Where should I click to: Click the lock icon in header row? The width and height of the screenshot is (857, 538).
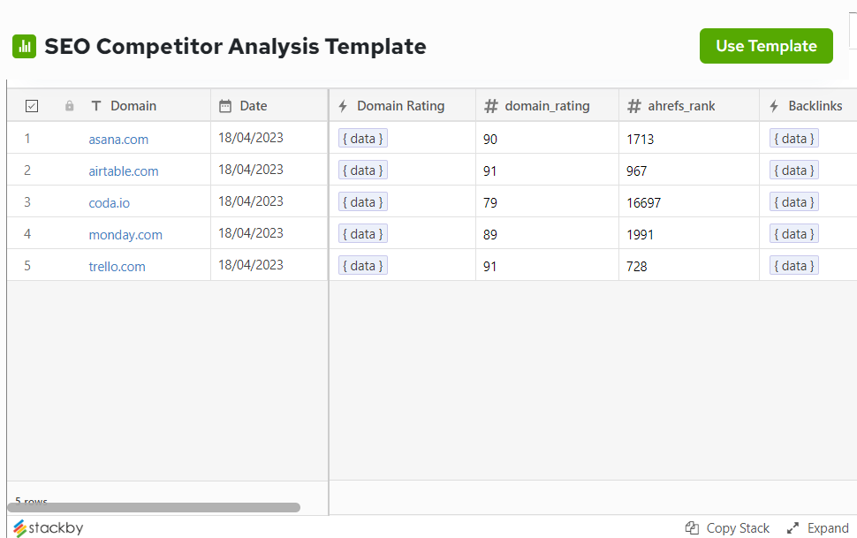pos(70,106)
